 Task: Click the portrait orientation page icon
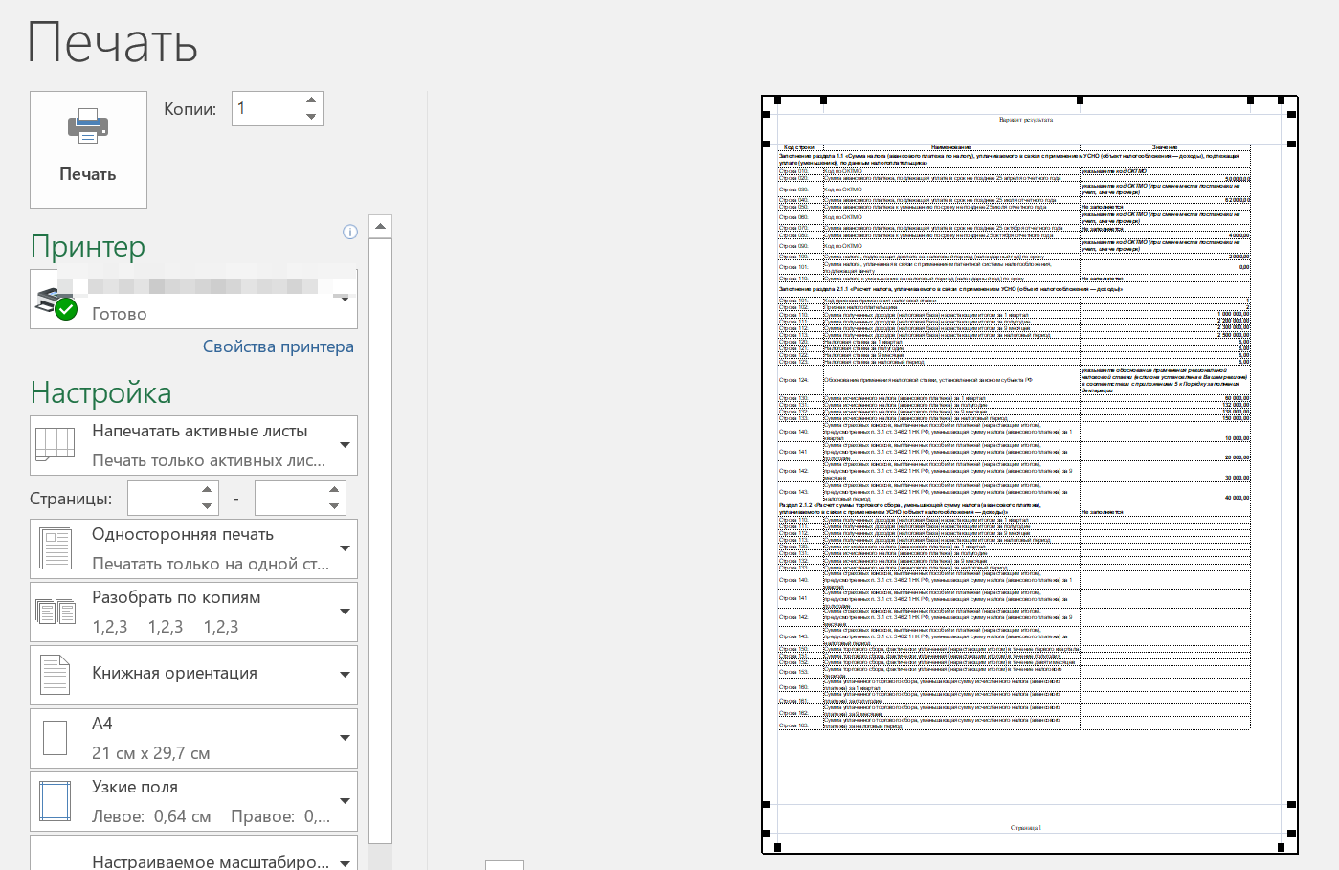pos(56,675)
